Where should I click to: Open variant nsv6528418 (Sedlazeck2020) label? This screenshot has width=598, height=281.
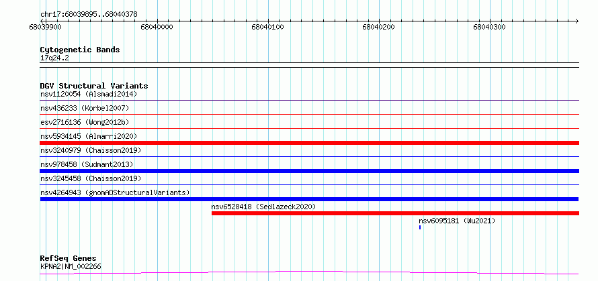[x=263, y=207]
